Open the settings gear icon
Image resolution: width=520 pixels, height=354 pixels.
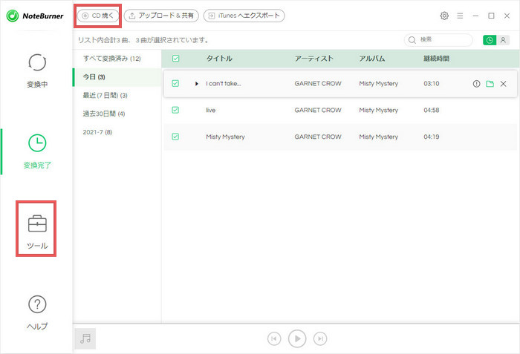coord(444,16)
